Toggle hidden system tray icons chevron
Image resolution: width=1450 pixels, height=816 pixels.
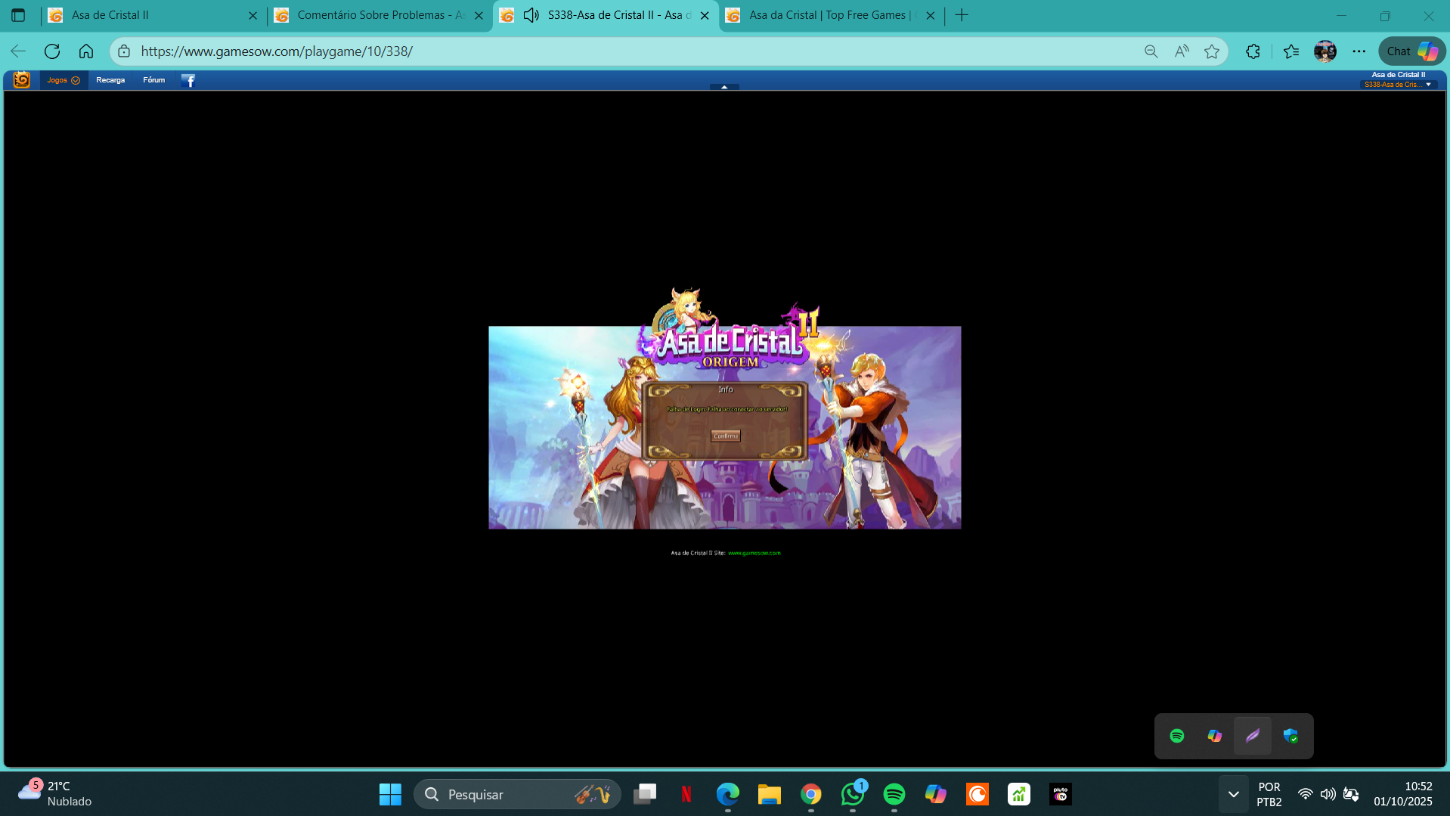click(x=1233, y=794)
